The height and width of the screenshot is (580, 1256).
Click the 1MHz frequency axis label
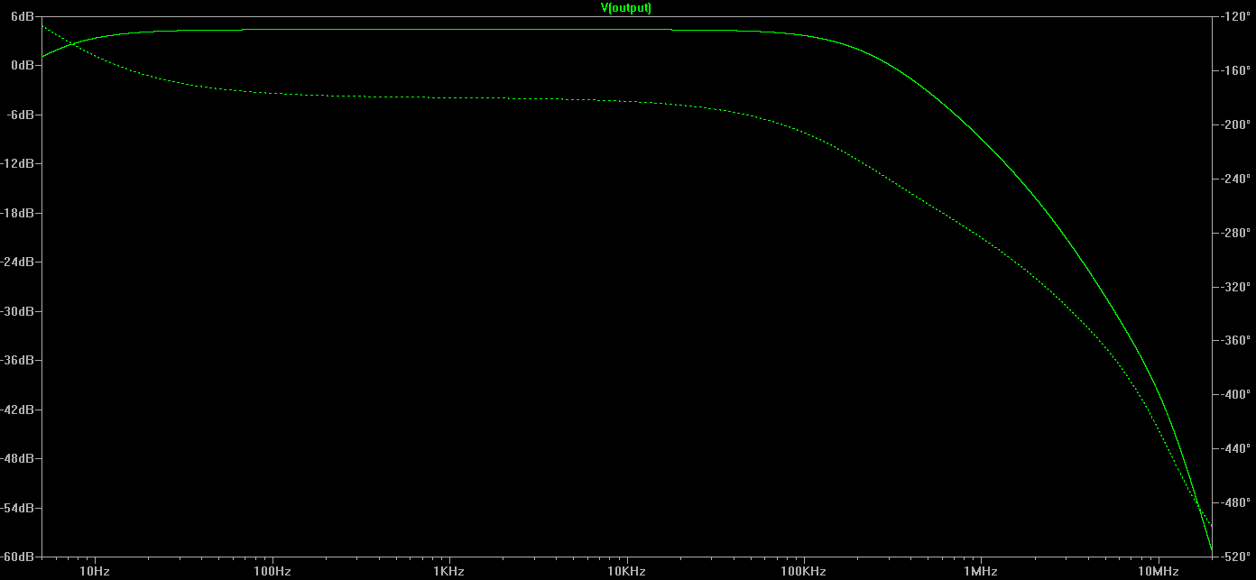coord(980,571)
